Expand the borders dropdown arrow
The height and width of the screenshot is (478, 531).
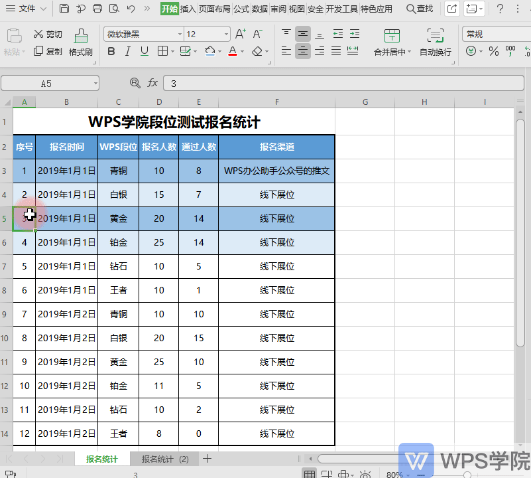[x=172, y=52]
